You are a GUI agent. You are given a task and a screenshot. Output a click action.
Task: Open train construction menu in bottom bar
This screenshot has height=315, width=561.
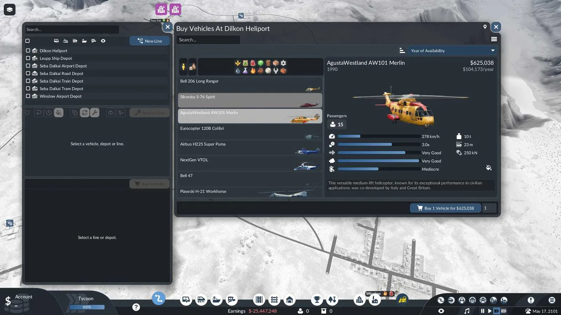pos(201,300)
